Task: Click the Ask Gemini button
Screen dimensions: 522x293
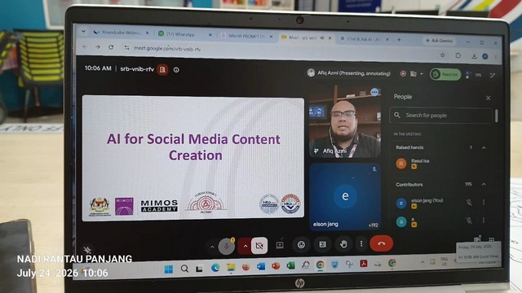Action: coord(439,41)
